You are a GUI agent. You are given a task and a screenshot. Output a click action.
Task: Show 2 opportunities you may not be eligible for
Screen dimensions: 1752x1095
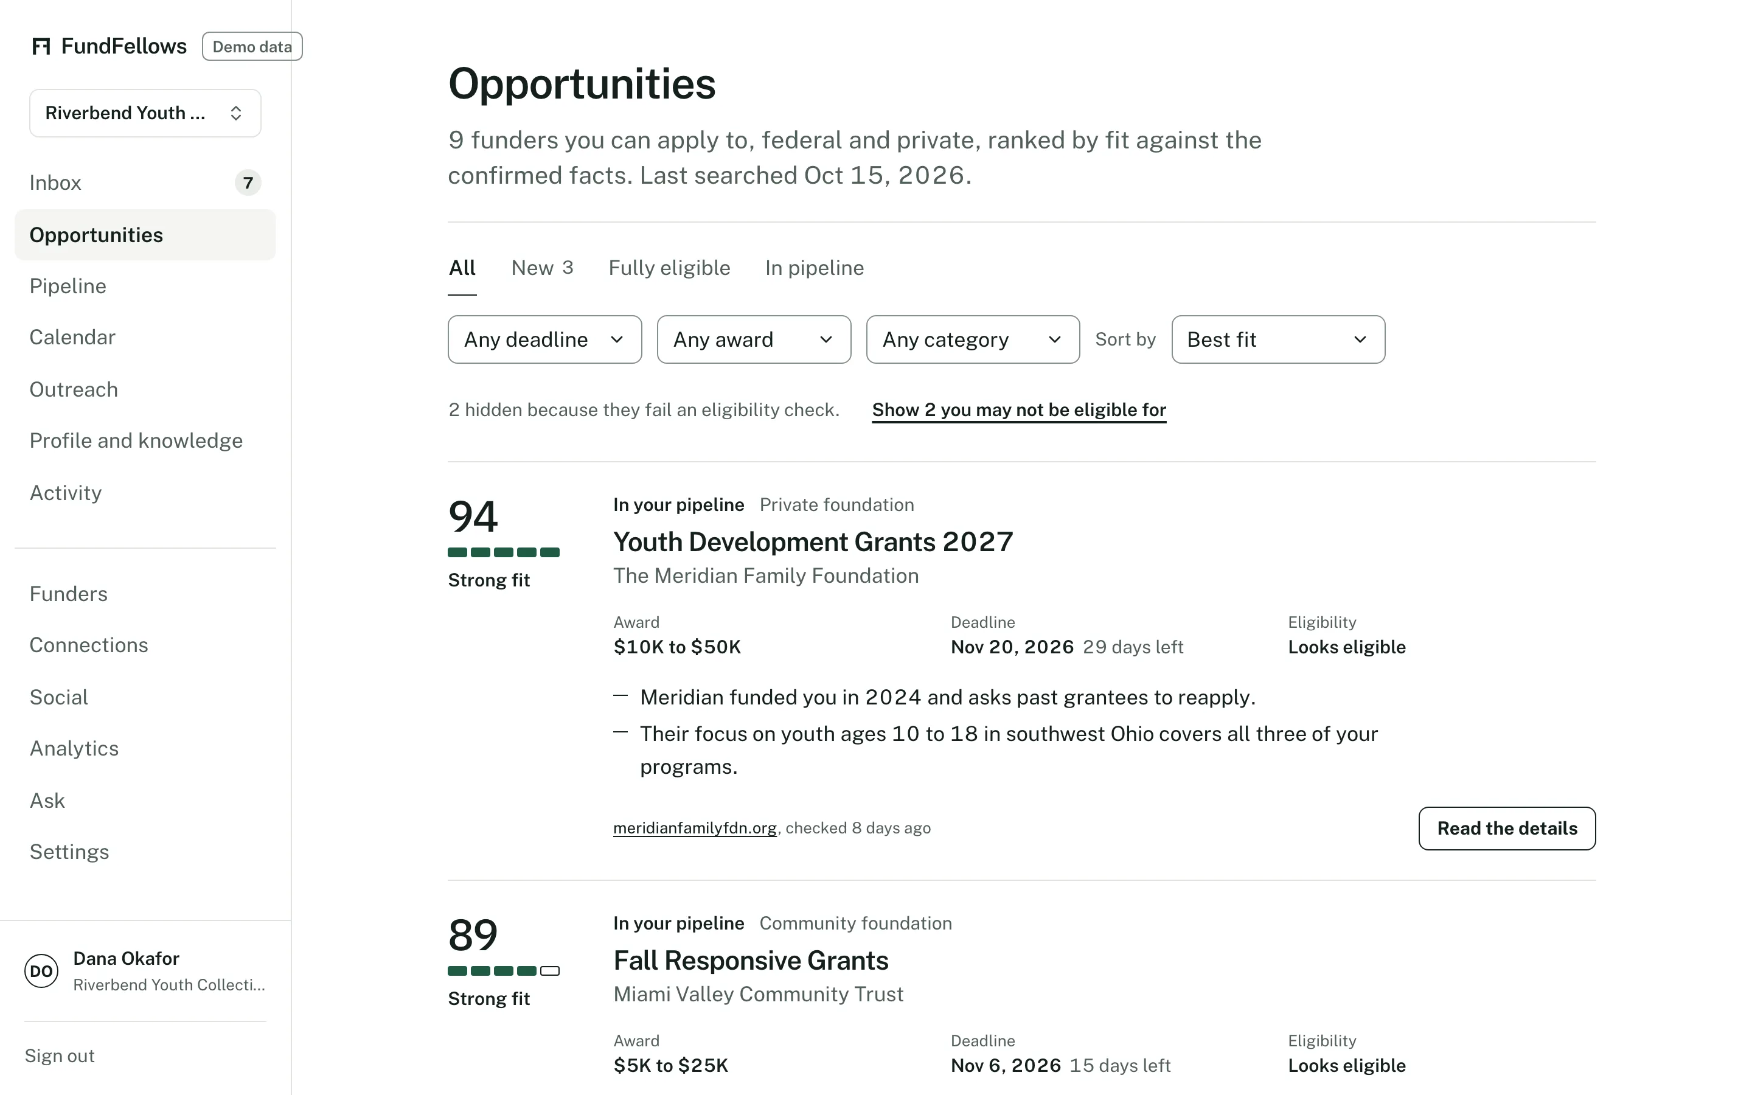[1018, 410]
